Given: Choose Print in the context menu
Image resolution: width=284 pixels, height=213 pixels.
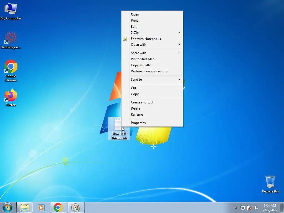Looking at the screenshot, I should tap(152, 21).
